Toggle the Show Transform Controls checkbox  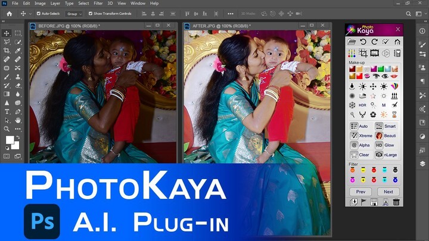click(x=91, y=13)
